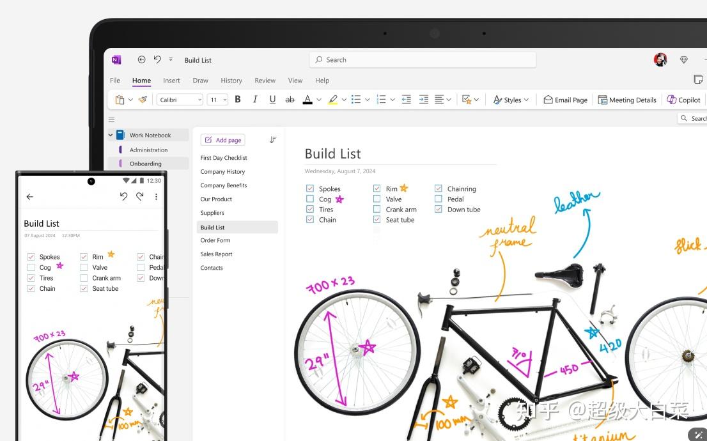The image size is (707, 441).
Task: Check the Pedal checkbox on laptop page
Action: [439, 198]
